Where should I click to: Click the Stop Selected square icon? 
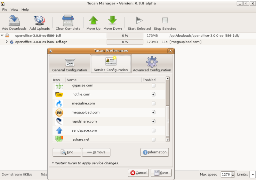(x=165, y=20)
